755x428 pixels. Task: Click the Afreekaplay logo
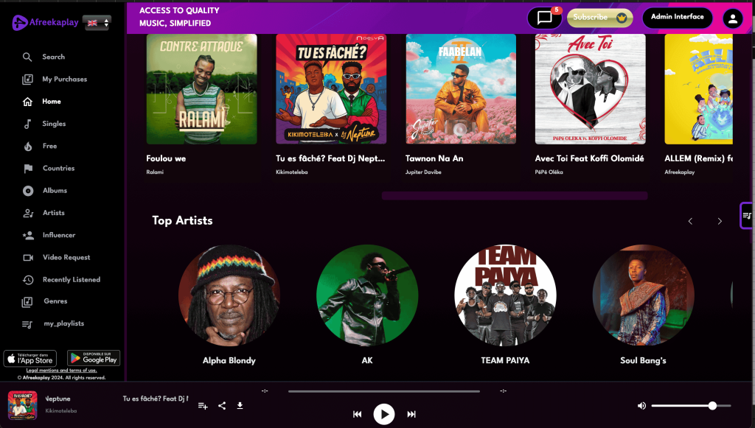(45, 23)
